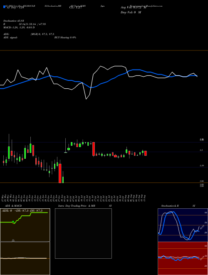Click the '(MGR) 0, 87.5, 87.5' ADX values
This screenshot has width=208, height=275.
coord(42,34)
